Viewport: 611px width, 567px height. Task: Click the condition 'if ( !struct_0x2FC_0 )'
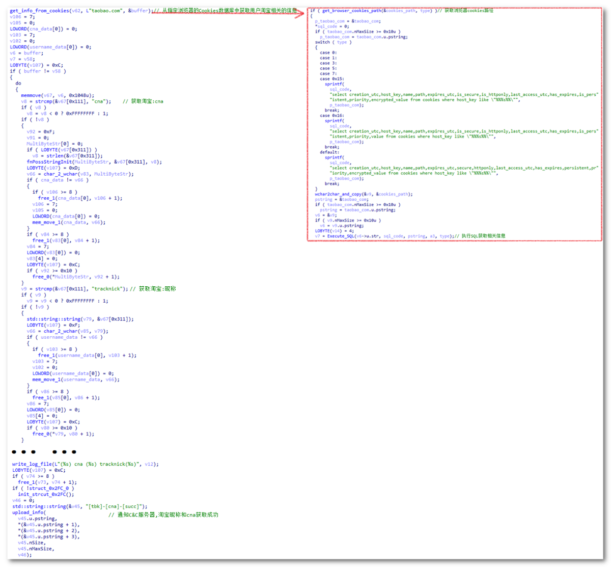point(44,488)
